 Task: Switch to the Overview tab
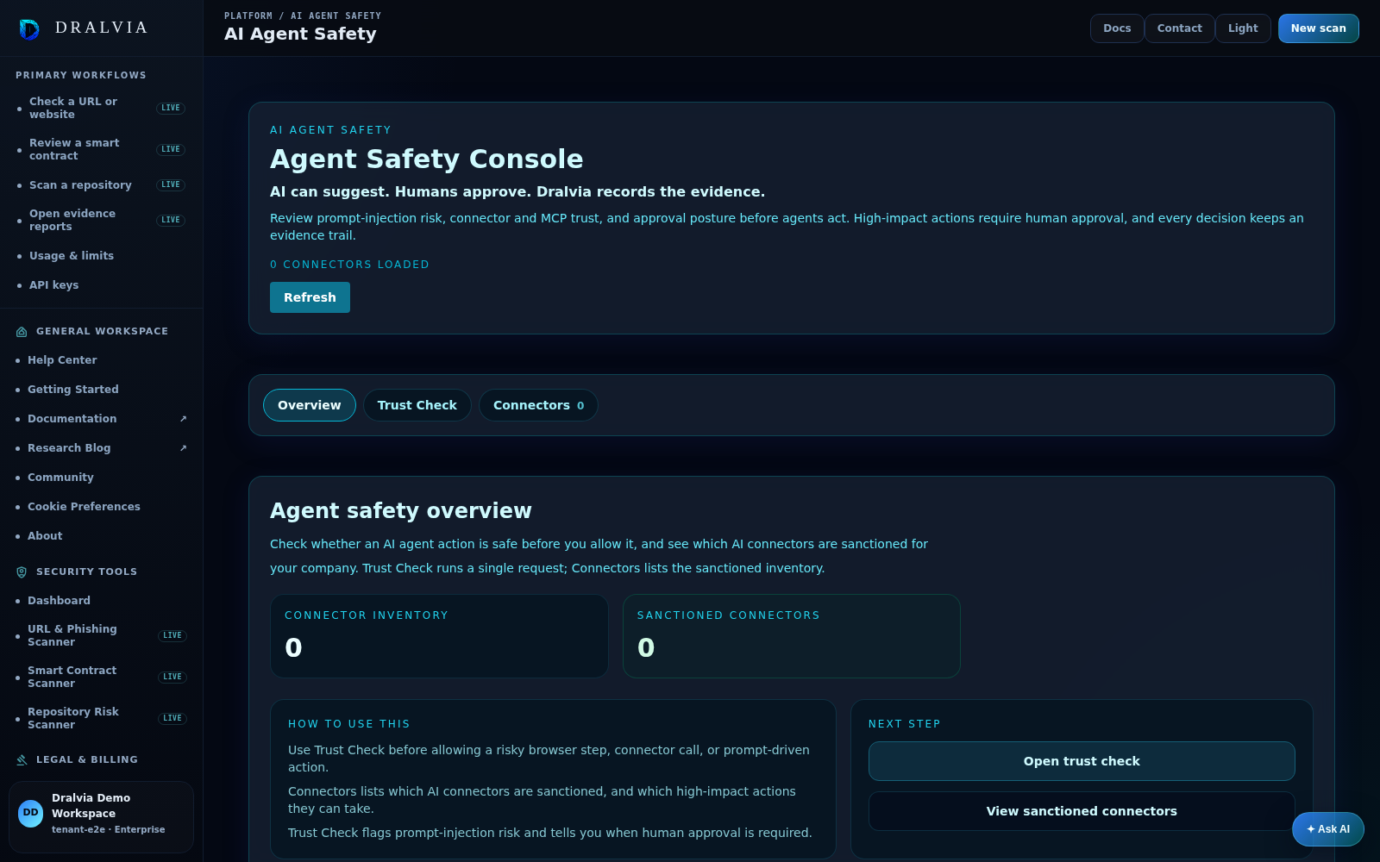[x=310, y=405]
